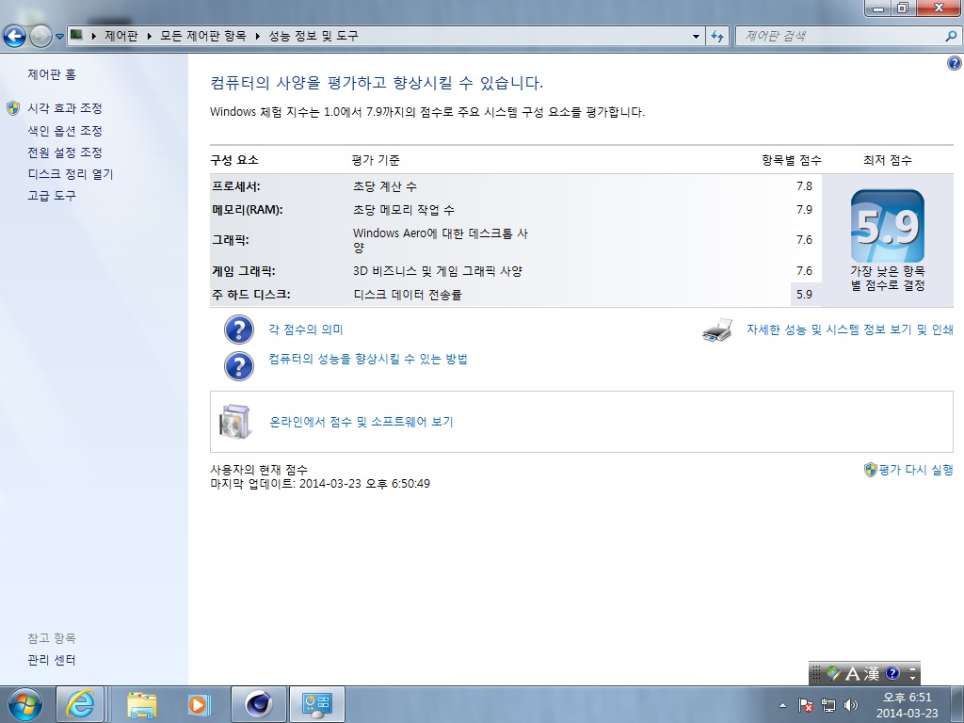Select the 게임 그래픽 row label
964x723 pixels.
pos(244,271)
